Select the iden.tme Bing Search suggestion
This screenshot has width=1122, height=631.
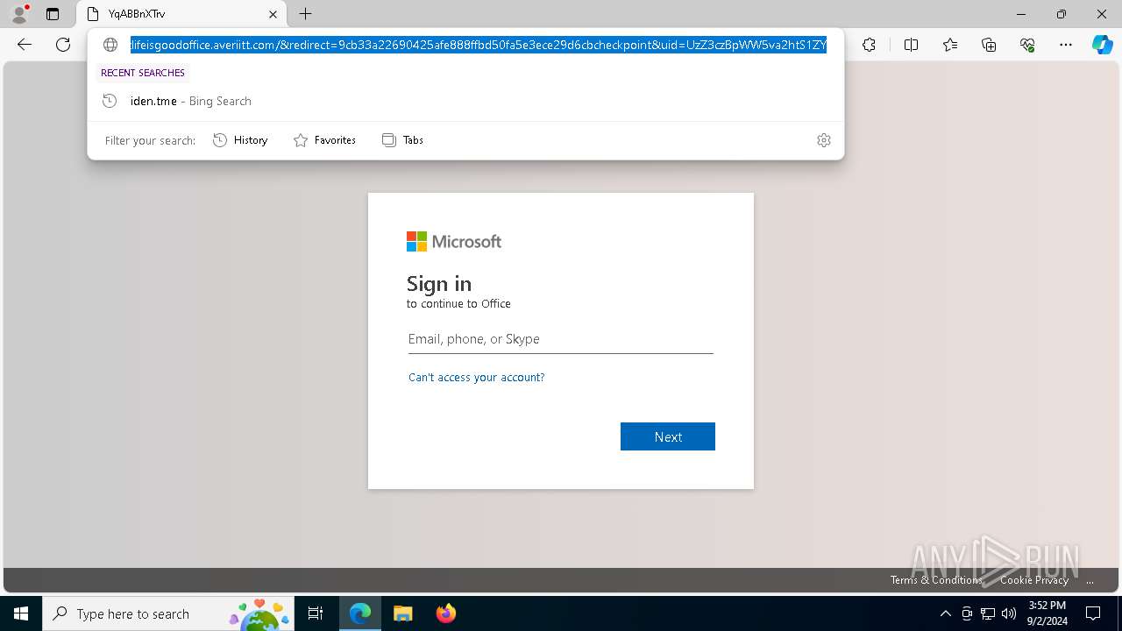tap(465, 101)
